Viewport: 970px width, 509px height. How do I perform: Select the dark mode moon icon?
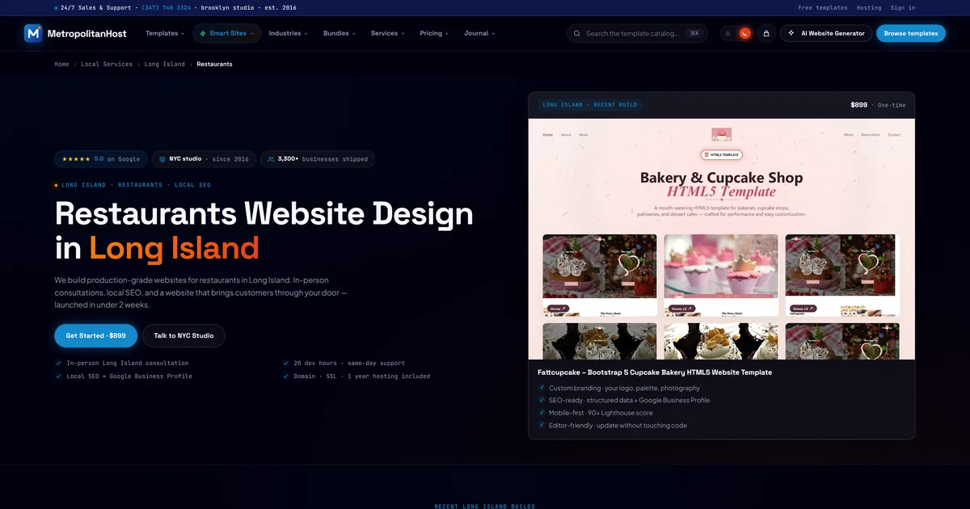[745, 33]
